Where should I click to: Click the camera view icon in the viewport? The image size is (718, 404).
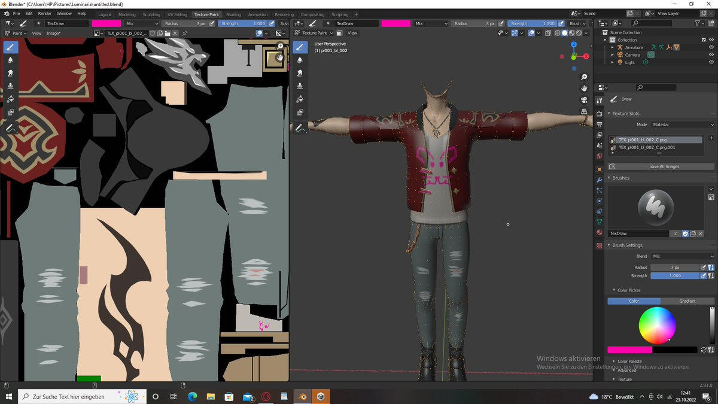point(584,100)
